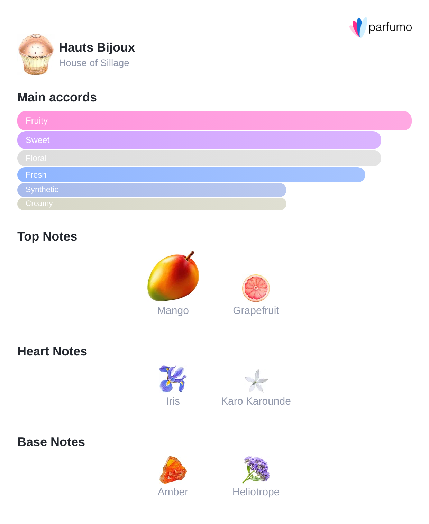This screenshot has height=524, width=429.
Task: Open the House of Sillage brand link
Action: 94,63
